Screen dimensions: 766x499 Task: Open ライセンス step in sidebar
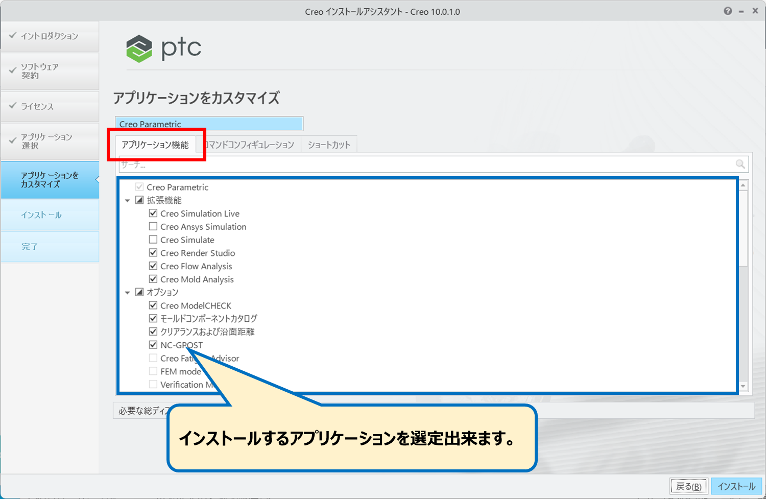pyautogui.click(x=50, y=106)
